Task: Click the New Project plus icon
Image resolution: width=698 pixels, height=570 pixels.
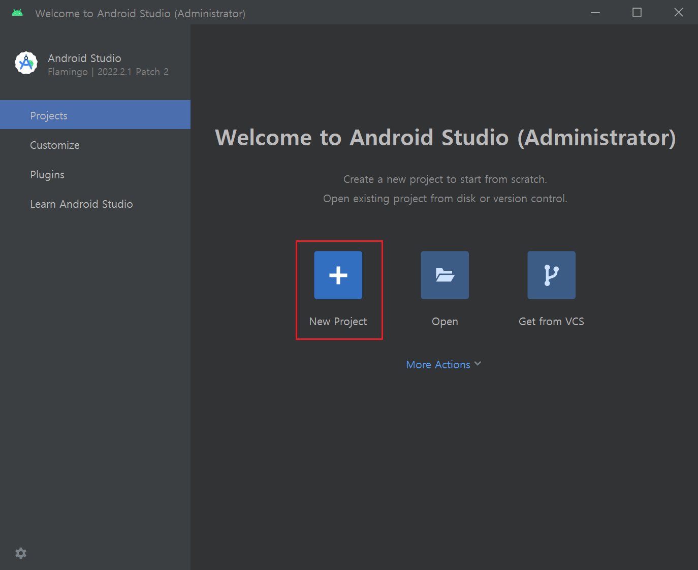Action: (x=338, y=275)
